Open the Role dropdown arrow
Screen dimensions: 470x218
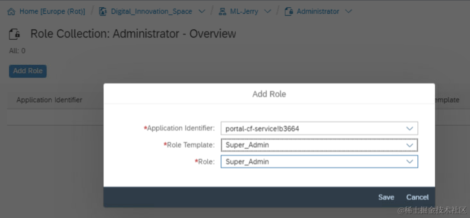coord(410,162)
